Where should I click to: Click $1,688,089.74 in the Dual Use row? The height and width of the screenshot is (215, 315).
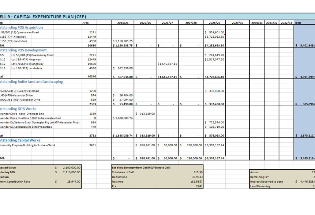click(x=123, y=118)
